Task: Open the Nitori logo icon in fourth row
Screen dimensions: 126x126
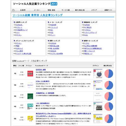Action: click(30, 106)
